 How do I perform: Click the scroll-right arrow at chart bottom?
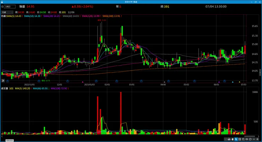[x=258, y=136]
